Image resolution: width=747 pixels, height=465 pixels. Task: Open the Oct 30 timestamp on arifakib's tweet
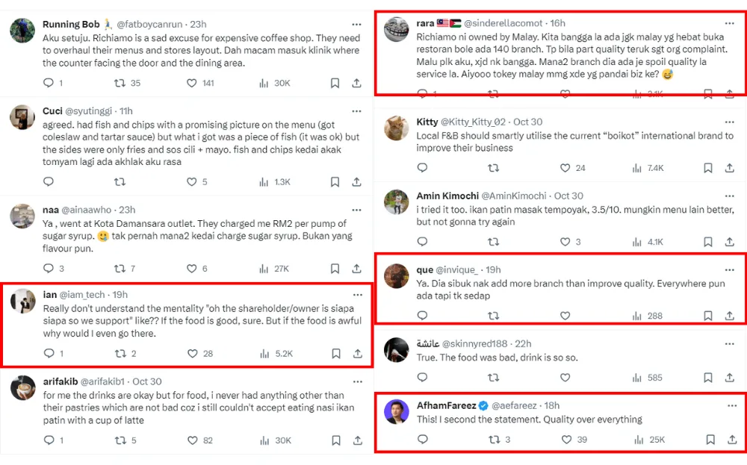[x=146, y=381]
